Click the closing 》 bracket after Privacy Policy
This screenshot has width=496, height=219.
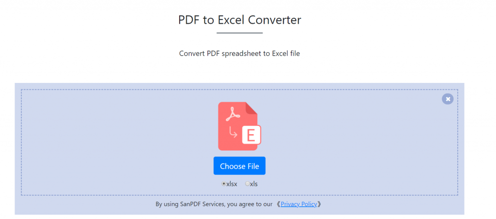(320, 204)
